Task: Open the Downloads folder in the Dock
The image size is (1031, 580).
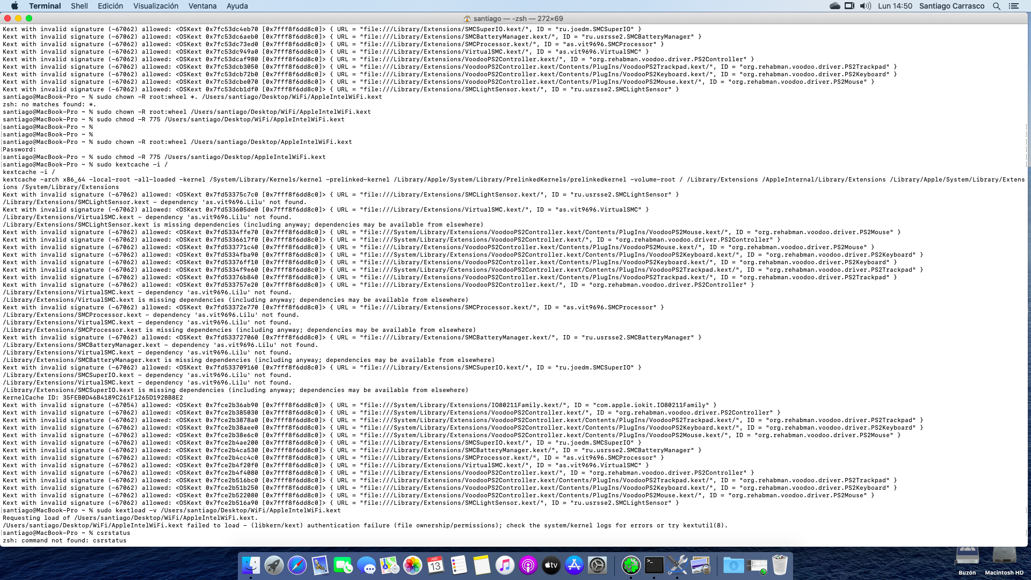Action: 734,565
